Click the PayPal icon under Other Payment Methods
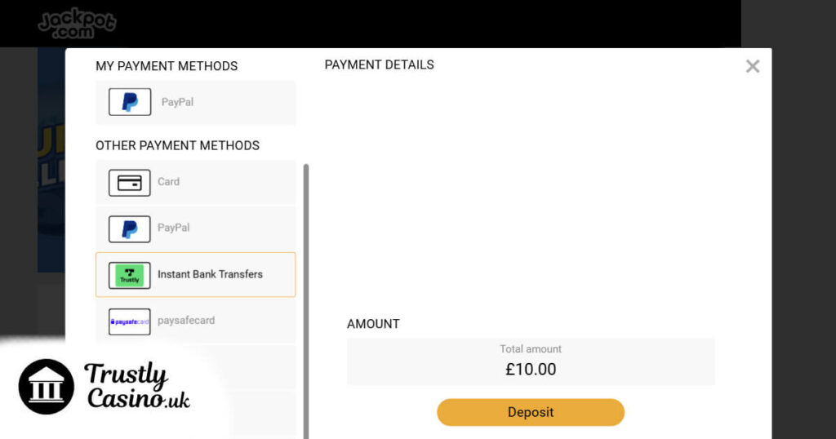The height and width of the screenshot is (439, 836). [130, 229]
